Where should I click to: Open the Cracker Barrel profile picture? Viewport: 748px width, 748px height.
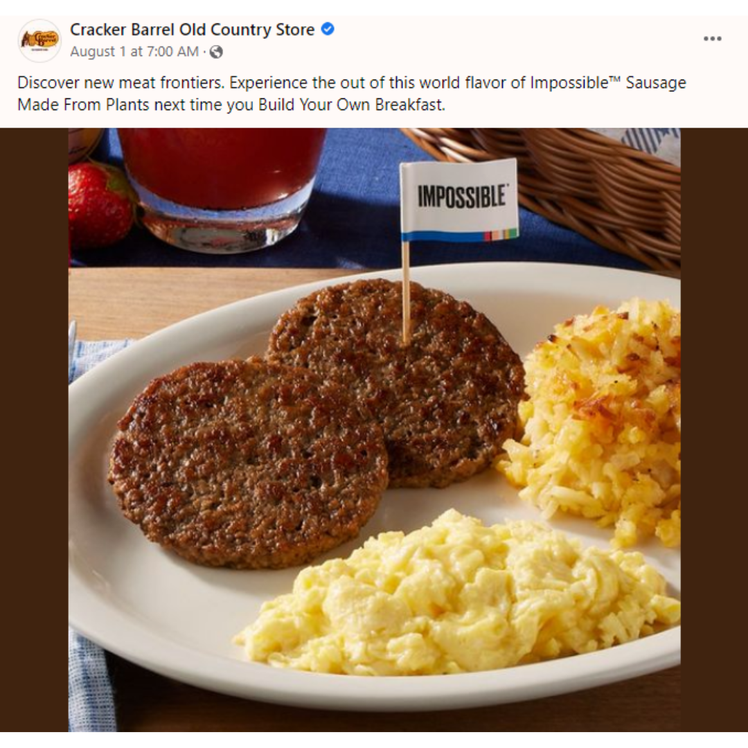pyautogui.click(x=39, y=41)
